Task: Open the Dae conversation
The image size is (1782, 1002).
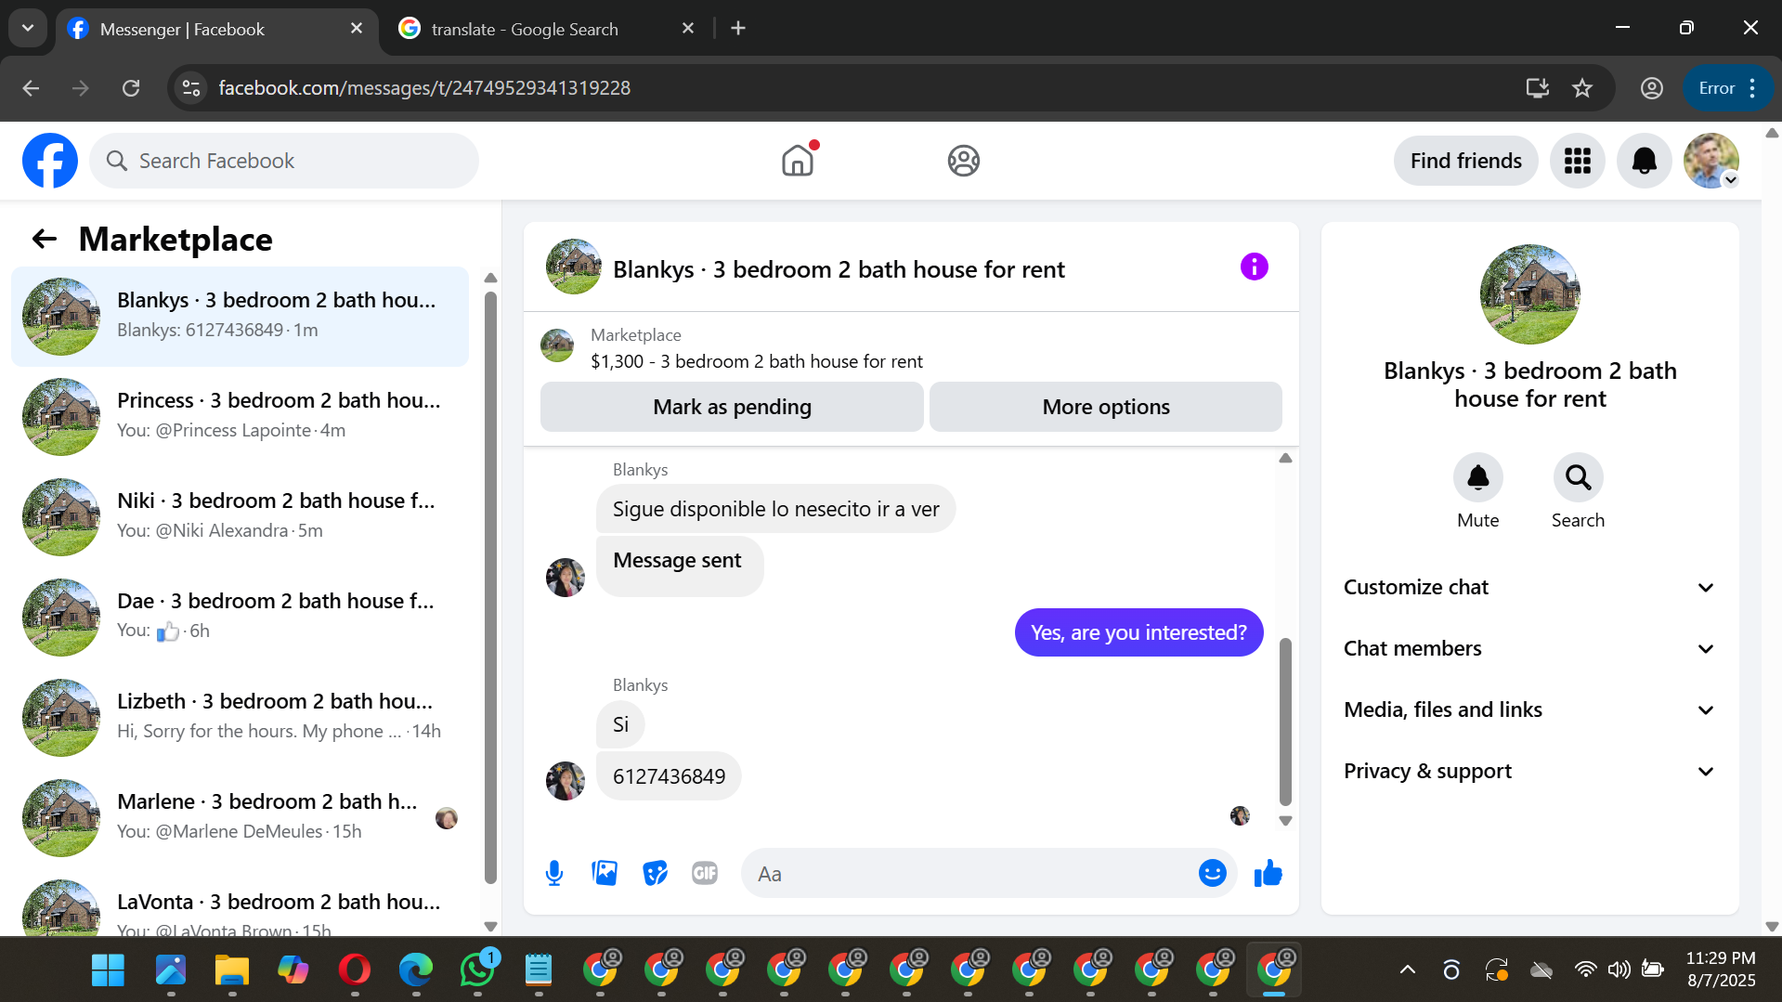Action: pos(241,618)
